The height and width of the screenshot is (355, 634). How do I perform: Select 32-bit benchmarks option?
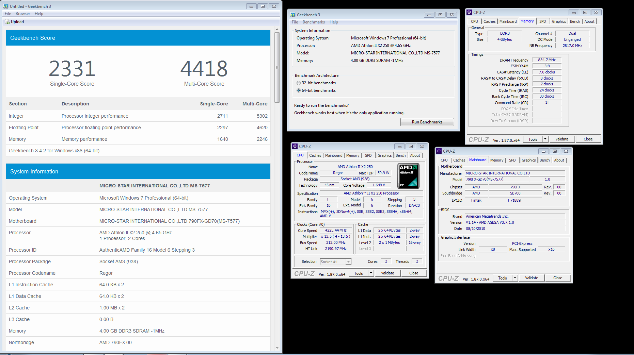pos(316,83)
